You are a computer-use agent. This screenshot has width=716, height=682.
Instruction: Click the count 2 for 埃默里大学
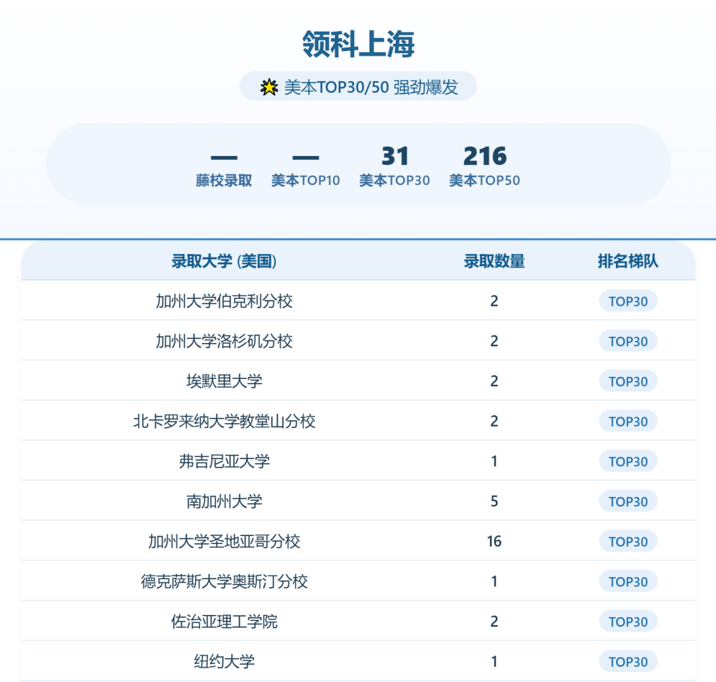point(494,381)
